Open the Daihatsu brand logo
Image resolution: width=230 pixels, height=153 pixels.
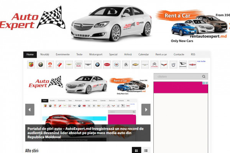[183, 64]
